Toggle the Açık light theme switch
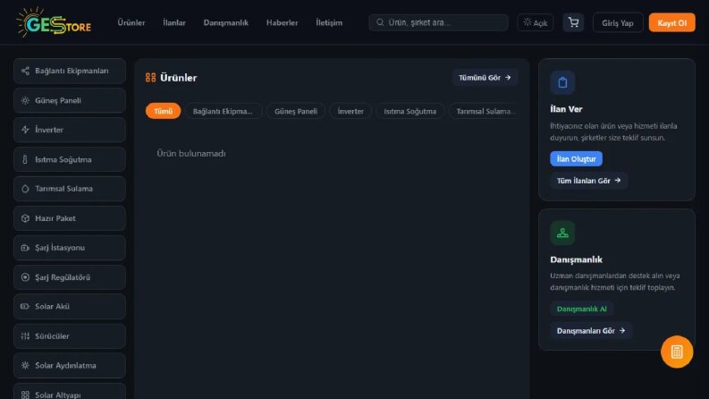This screenshot has width=709, height=399. [x=536, y=22]
